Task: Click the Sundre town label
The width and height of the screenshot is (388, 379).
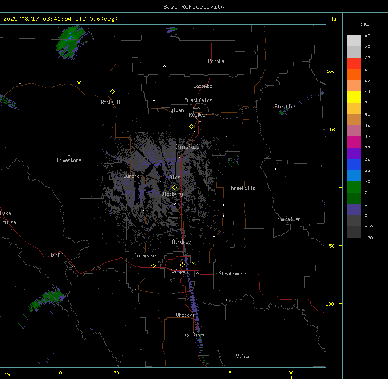Action: tap(131, 176)
